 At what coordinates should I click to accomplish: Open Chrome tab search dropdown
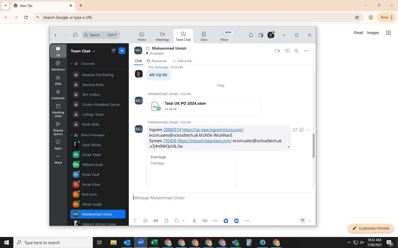(6, 6)
